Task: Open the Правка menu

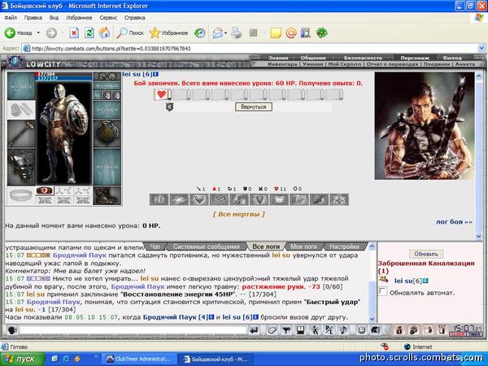Action: 33,18
